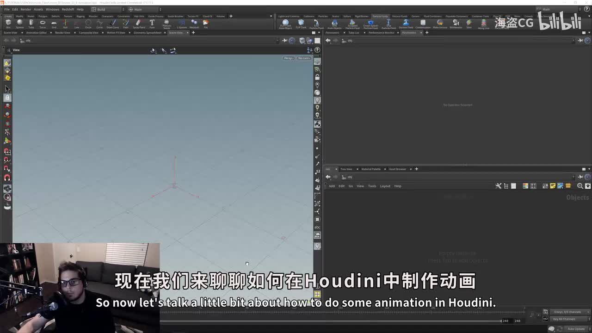The width and height of the screenshot is (592, 333).
Task: Open the Redshift menu
Action: (x=68, y=9)
